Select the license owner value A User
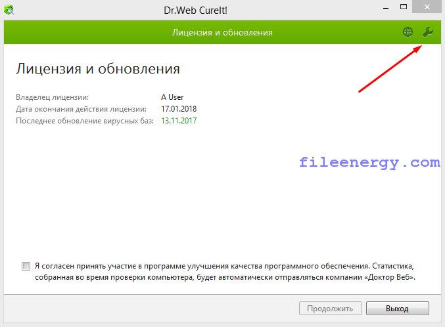This screenshot has width=445, height=327. coord(172,97)
